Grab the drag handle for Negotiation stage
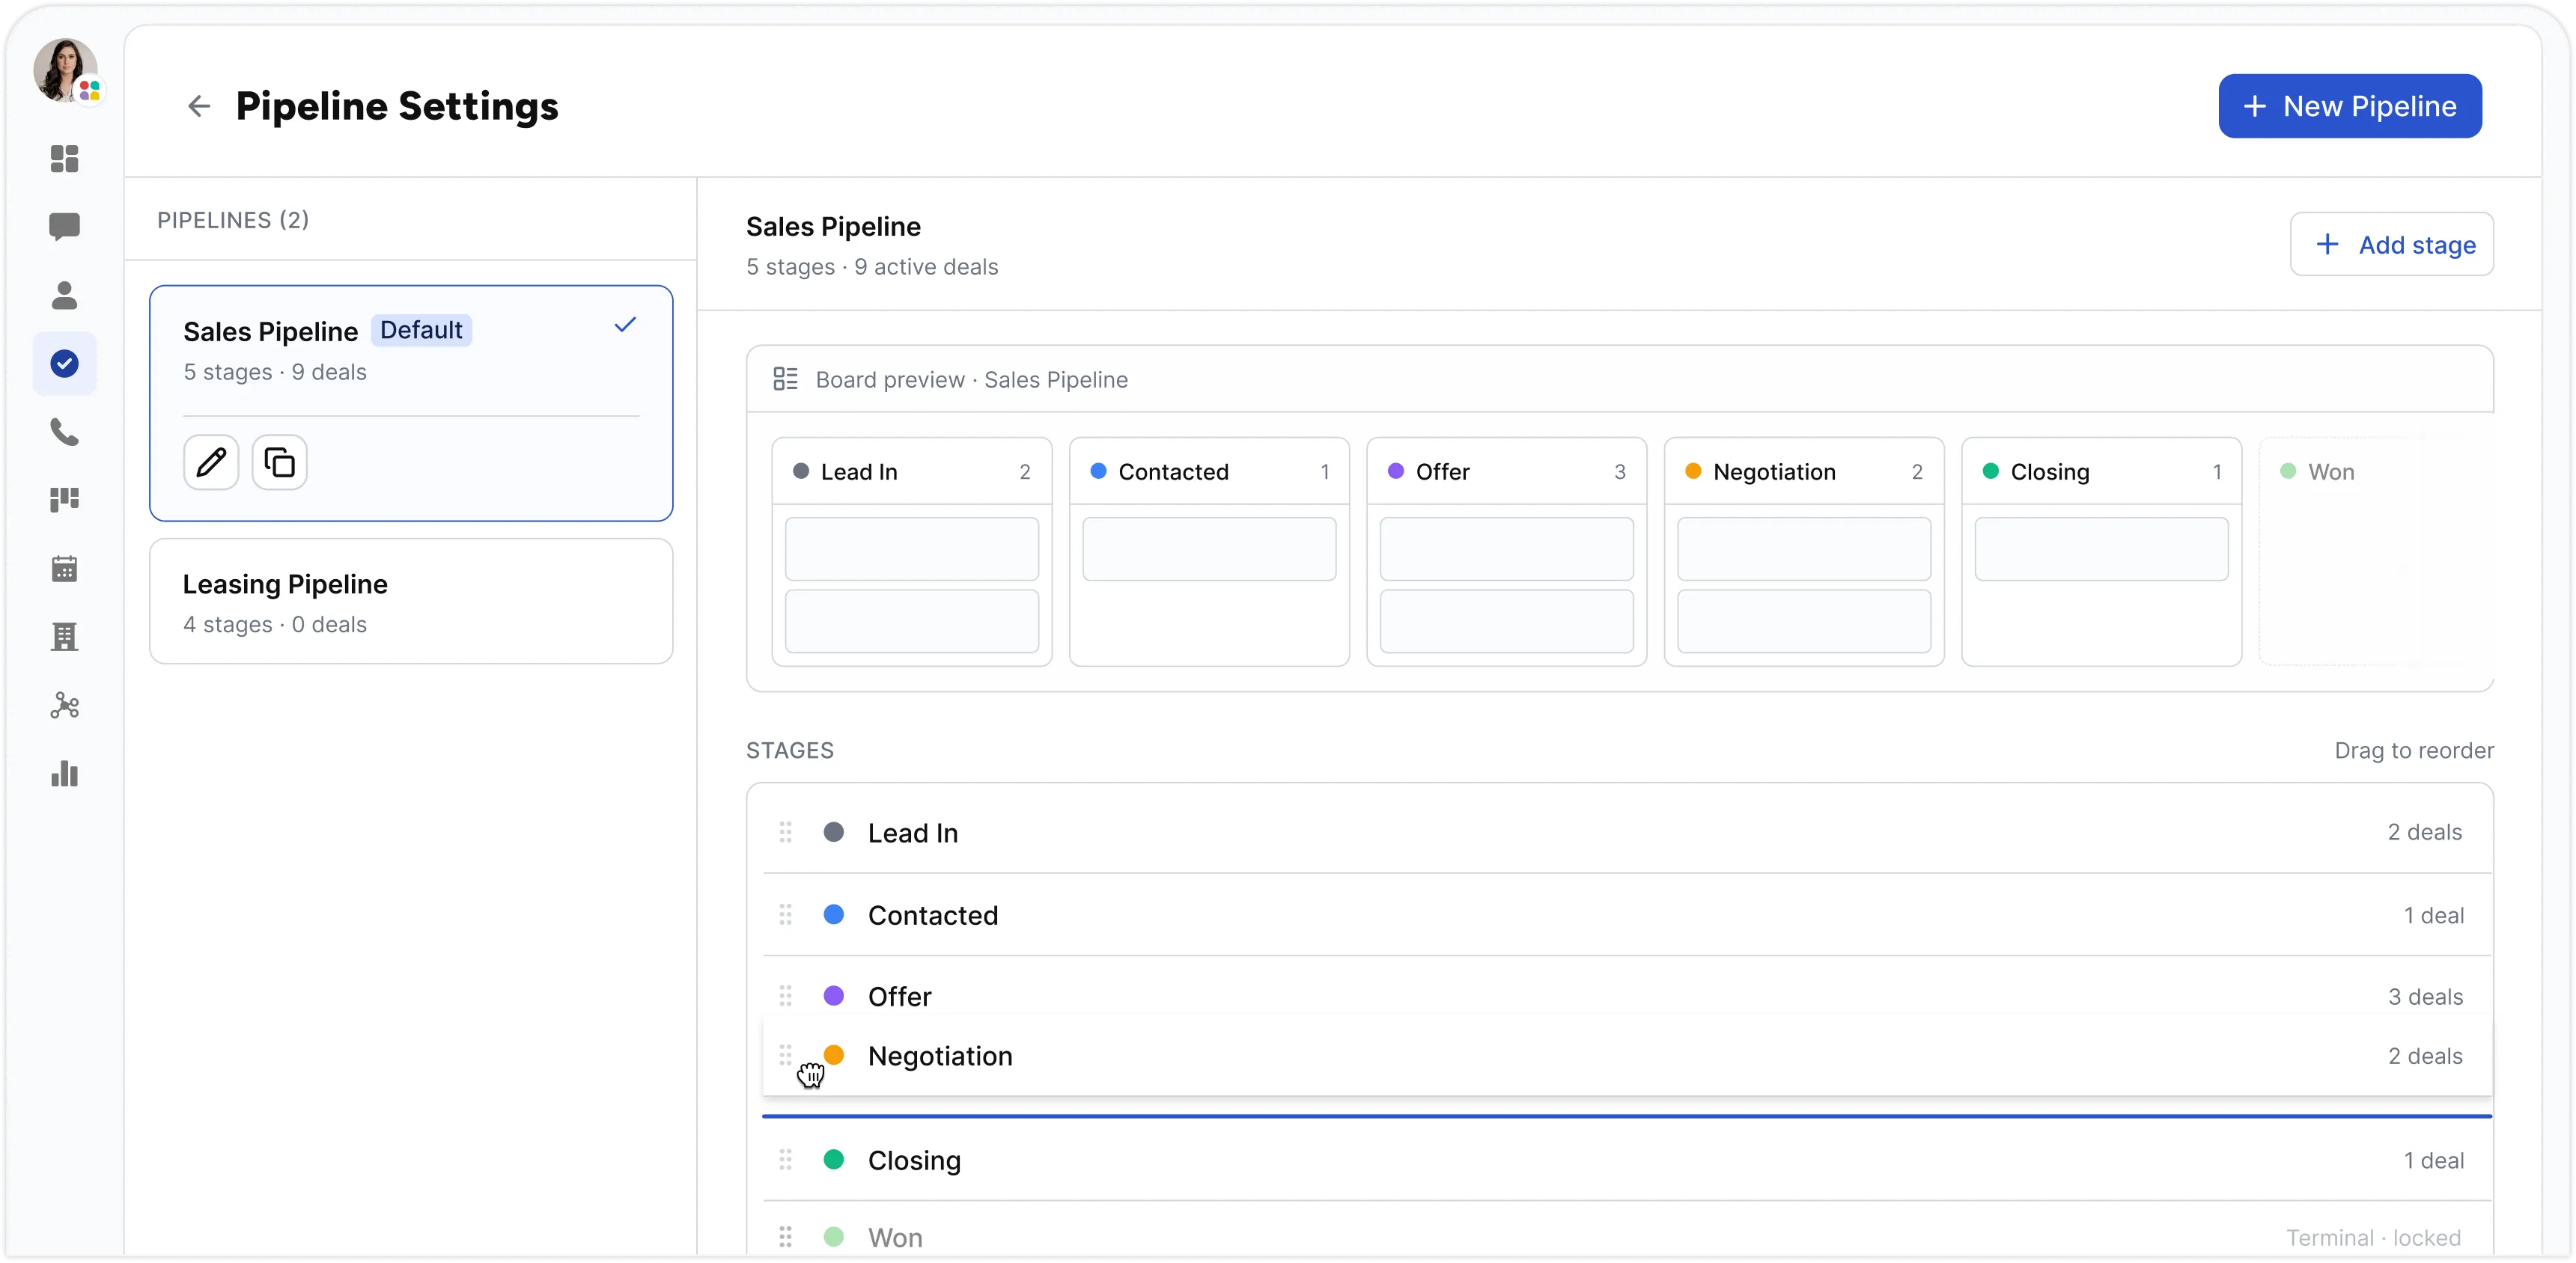 point(785,1055)
